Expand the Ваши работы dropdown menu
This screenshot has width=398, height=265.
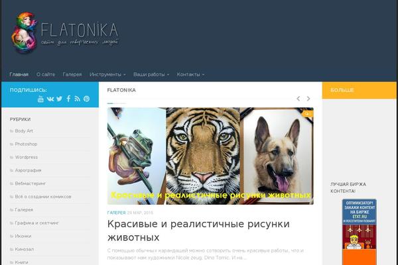[151, 75]
